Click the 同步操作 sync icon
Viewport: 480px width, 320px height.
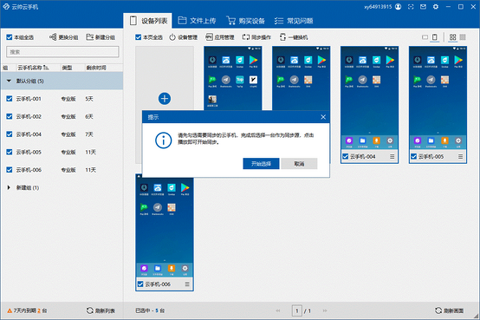[246, 37]
